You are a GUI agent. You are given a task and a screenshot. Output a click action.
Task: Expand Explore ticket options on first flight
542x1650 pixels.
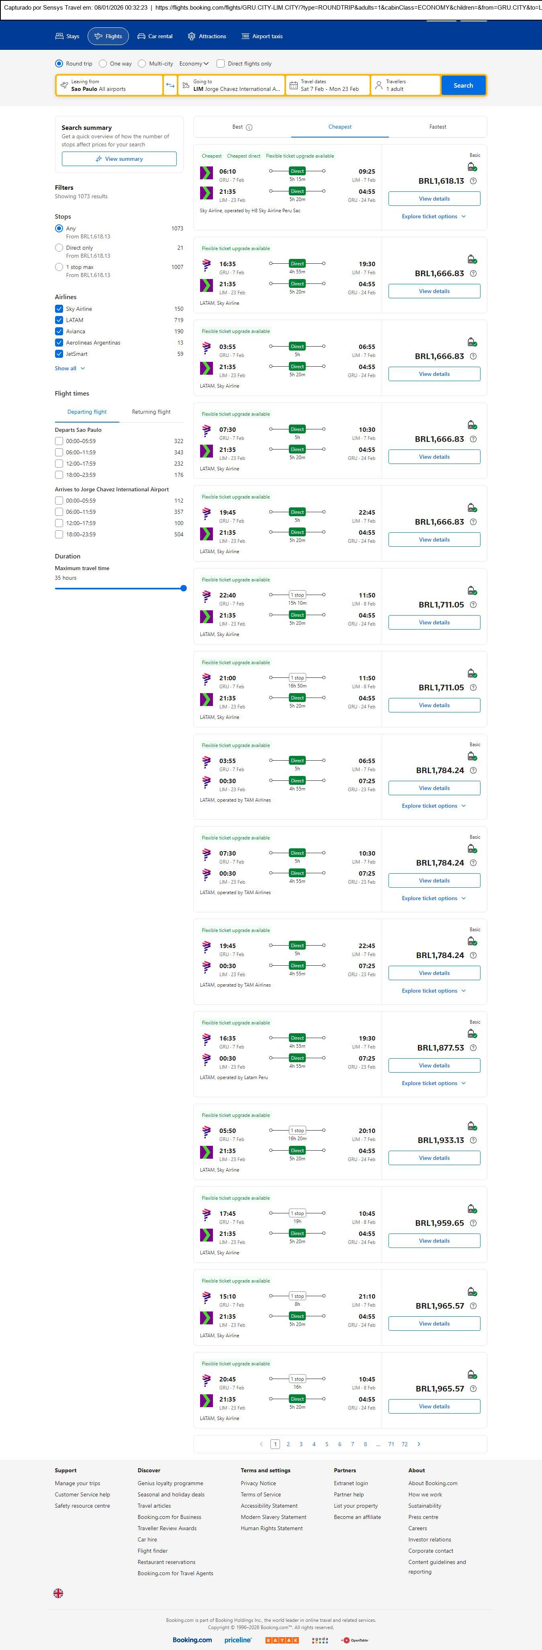tap(433, 216)
